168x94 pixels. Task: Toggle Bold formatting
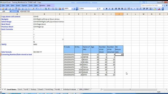coord(107,9)
